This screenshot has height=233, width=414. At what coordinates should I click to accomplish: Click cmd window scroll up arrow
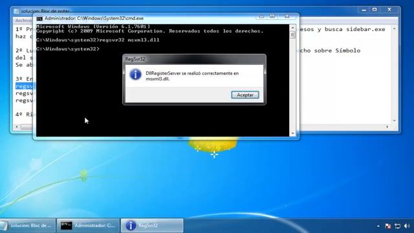pos(292,27)
